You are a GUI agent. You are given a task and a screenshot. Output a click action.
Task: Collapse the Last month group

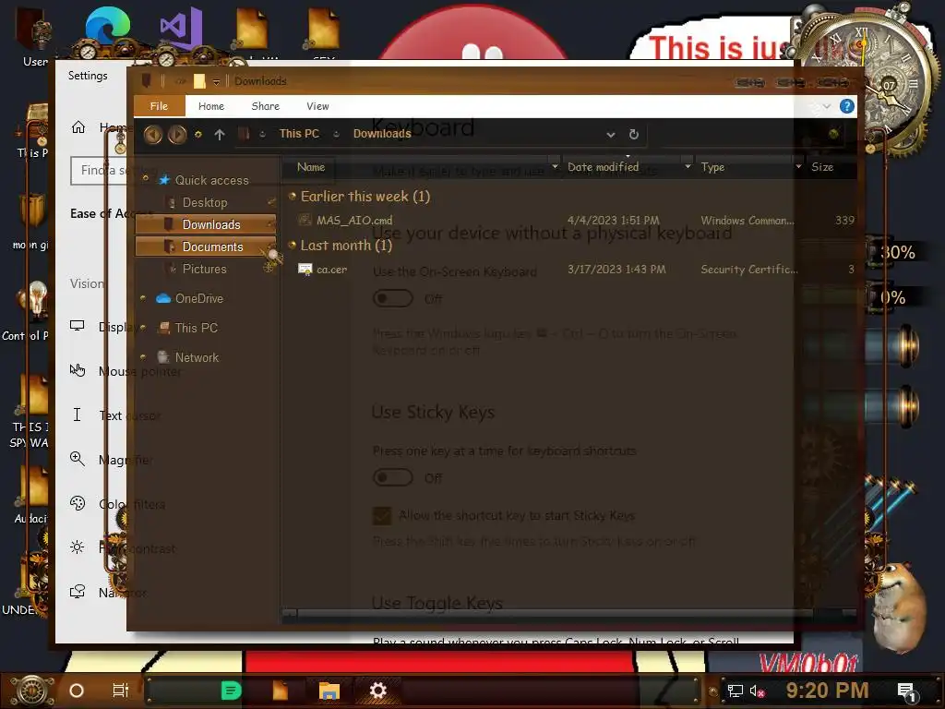293,244
